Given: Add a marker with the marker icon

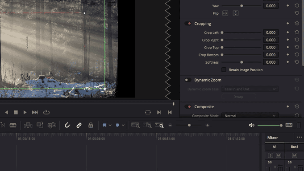Looking at the screenshot, I should [x=117, y=125].
